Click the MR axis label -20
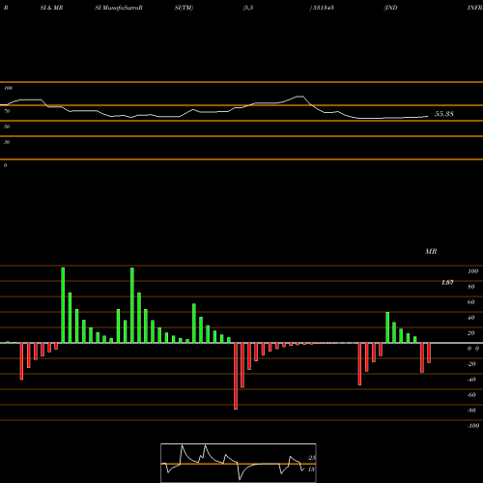Viewport: 483px width, 483px height. pyautogui.click(x=471, y=364)
